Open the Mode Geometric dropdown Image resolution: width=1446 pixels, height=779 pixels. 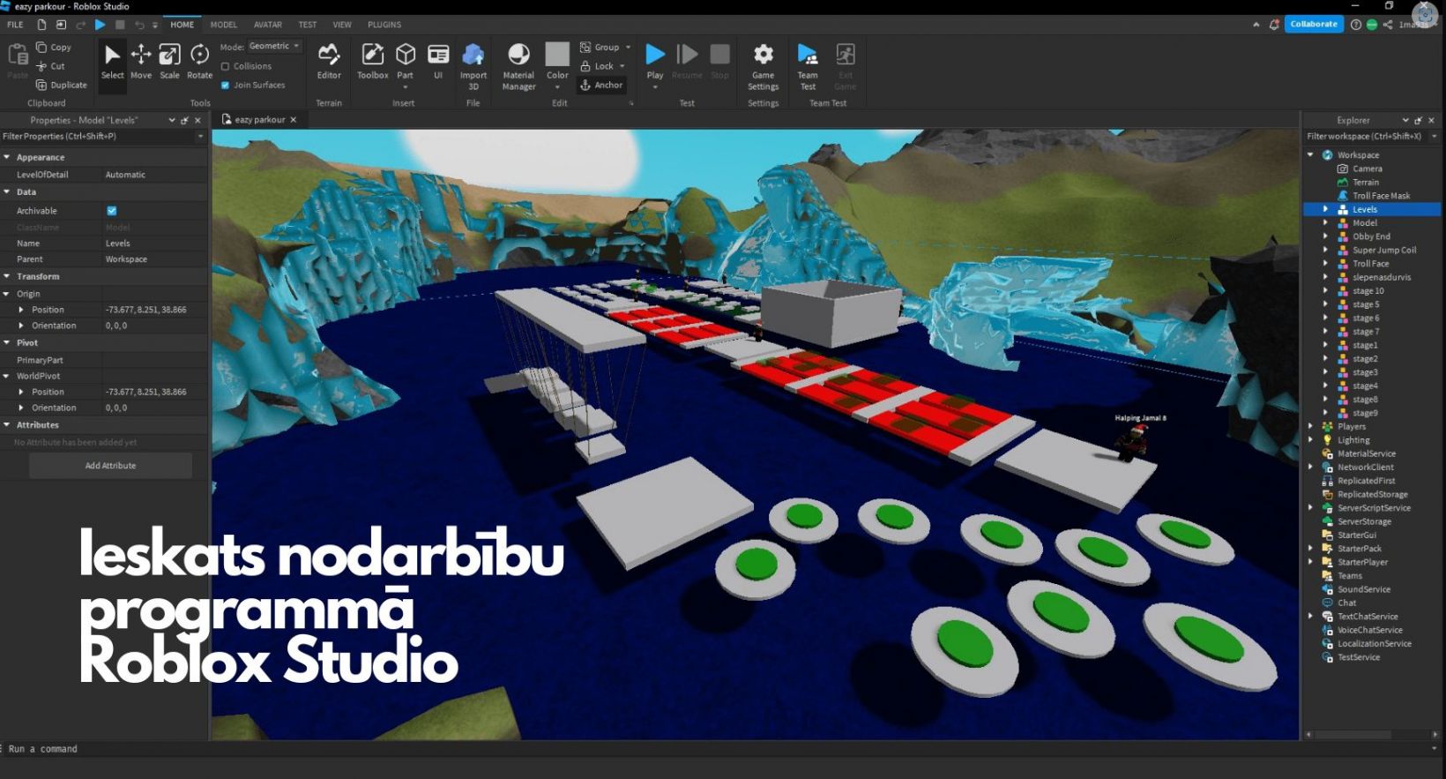274,46
